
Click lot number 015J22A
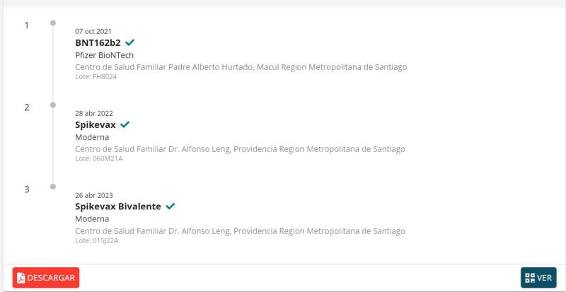point(97,240)
